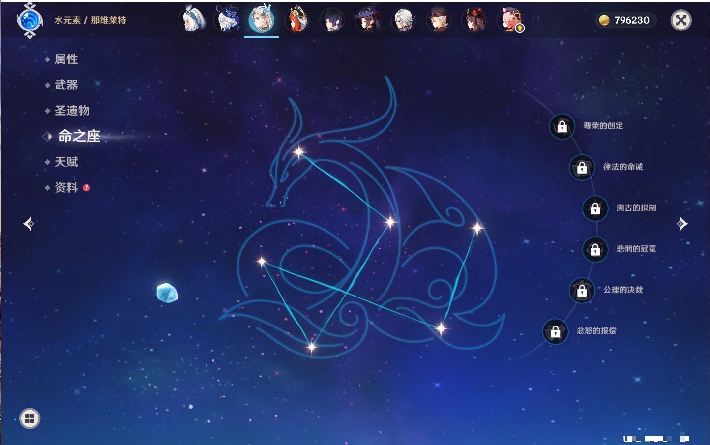The height and width of the screenshot is (445, 710).
Task: Open the grid menu button at bottom-left
Action: point(30,418)
